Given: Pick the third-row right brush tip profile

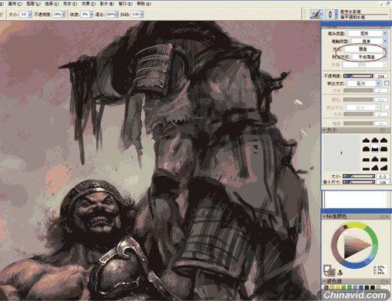Looking at the screenshot, I should pos(384,159).
